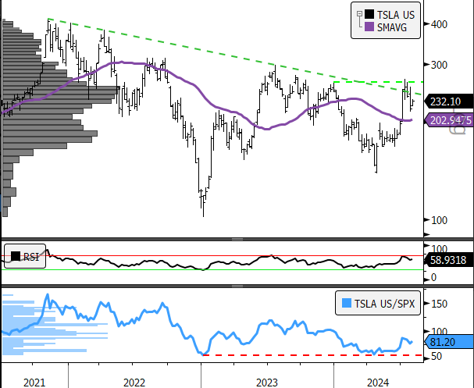Click the 300 price axis label

[x=439, y=65]
